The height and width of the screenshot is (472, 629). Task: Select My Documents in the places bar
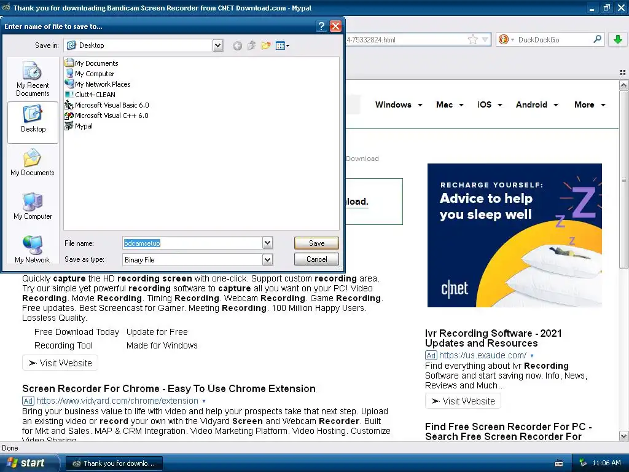pos(33,162)
